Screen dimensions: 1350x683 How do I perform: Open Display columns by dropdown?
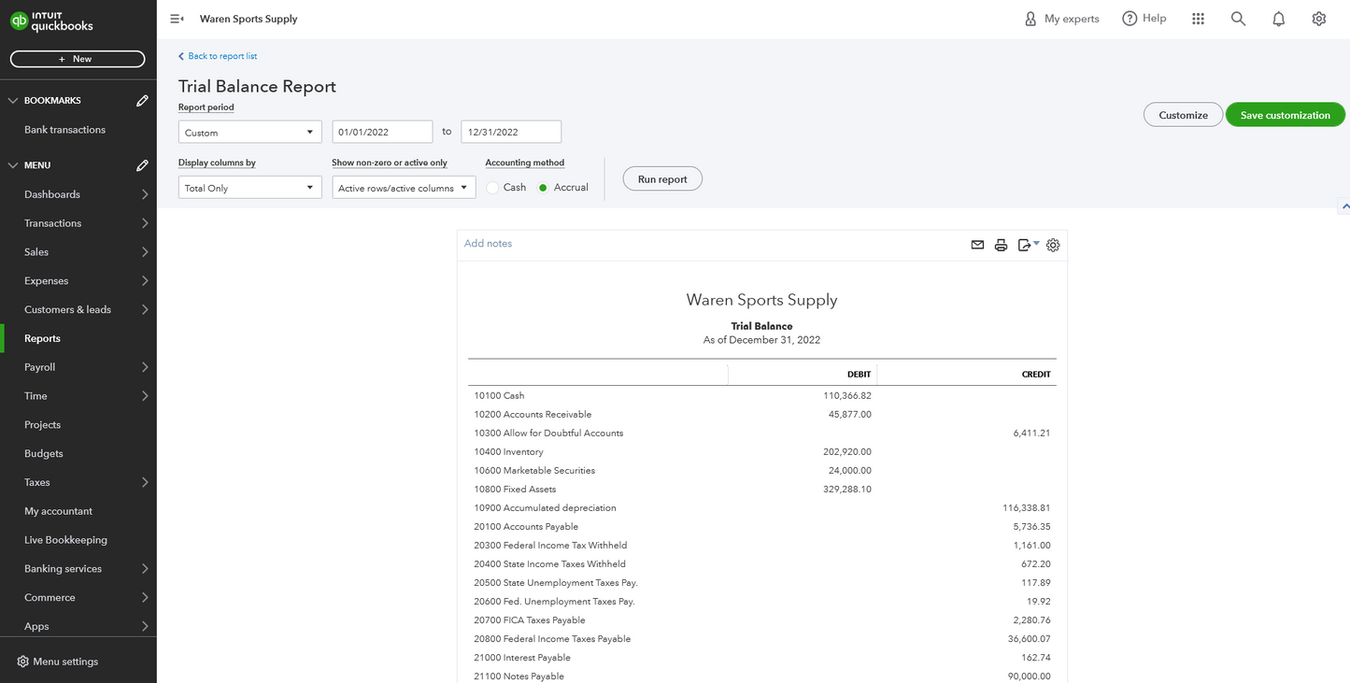click(250, 188)
